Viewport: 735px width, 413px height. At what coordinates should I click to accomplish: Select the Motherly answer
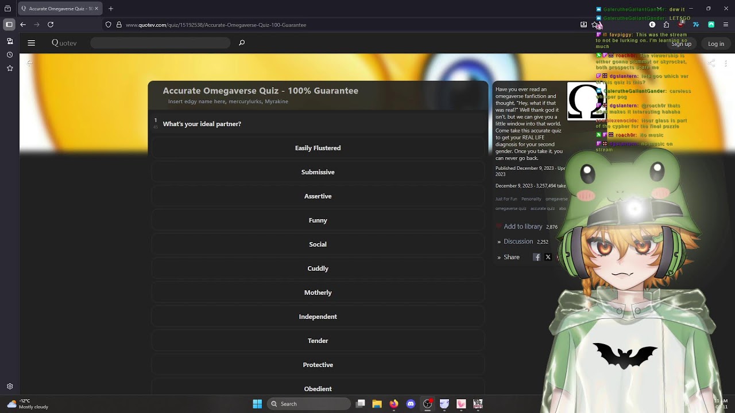pos(318,293)
